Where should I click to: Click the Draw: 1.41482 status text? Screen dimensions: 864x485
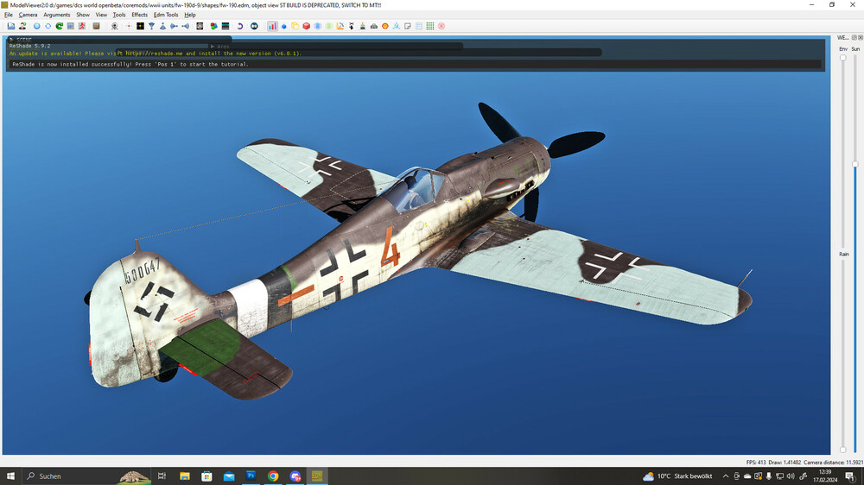[x=785, y=463]
